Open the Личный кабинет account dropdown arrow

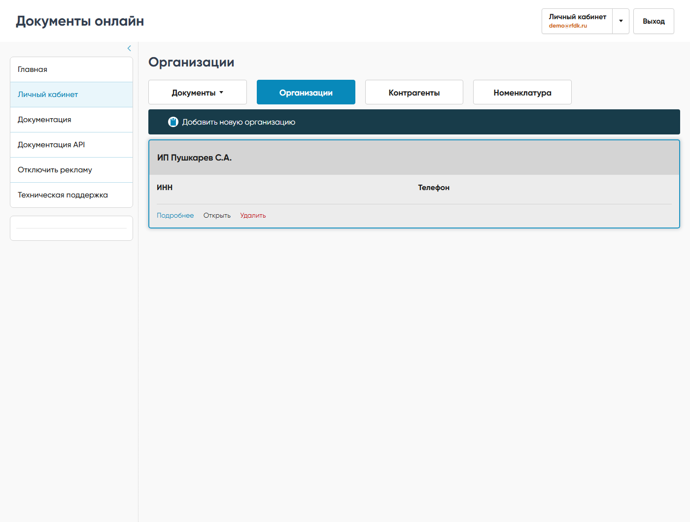(x=621, y=21)
